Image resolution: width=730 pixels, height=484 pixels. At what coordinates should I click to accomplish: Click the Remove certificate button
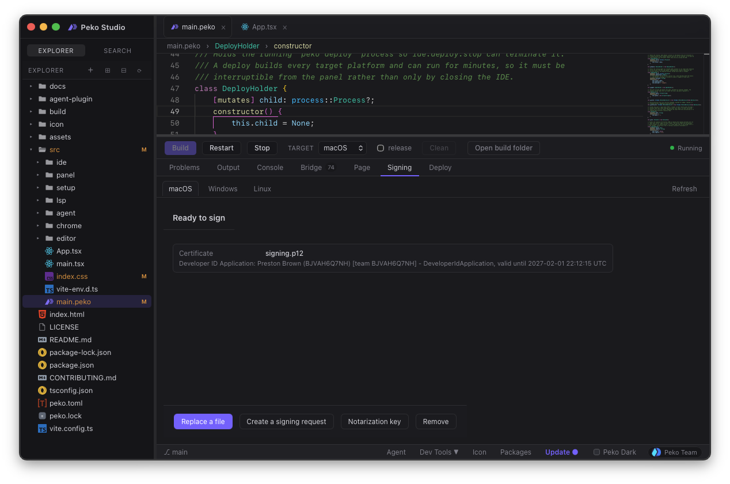[x=436, y=422]
